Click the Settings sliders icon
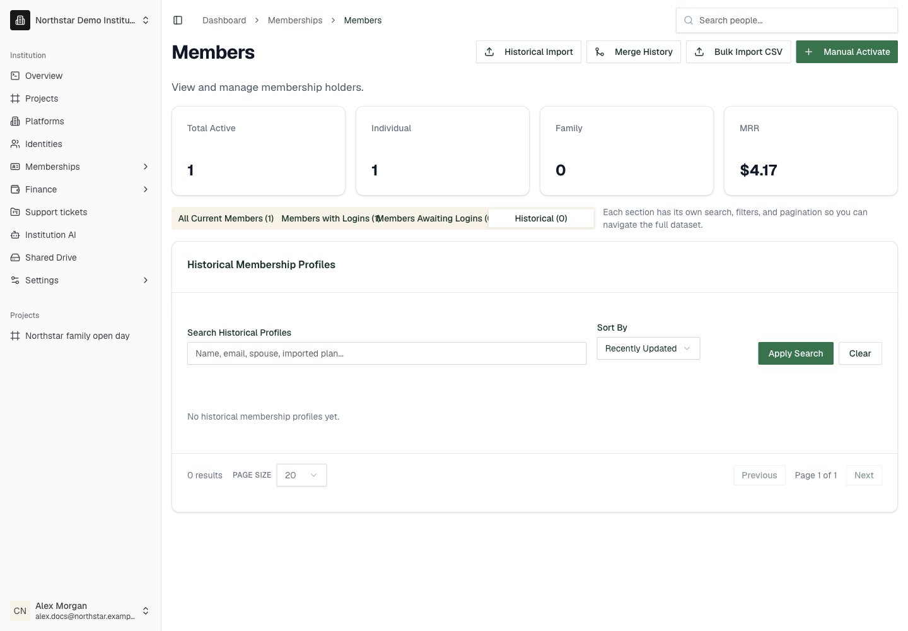The width and height of the screenshot is (908, 631). pos(15,280)
